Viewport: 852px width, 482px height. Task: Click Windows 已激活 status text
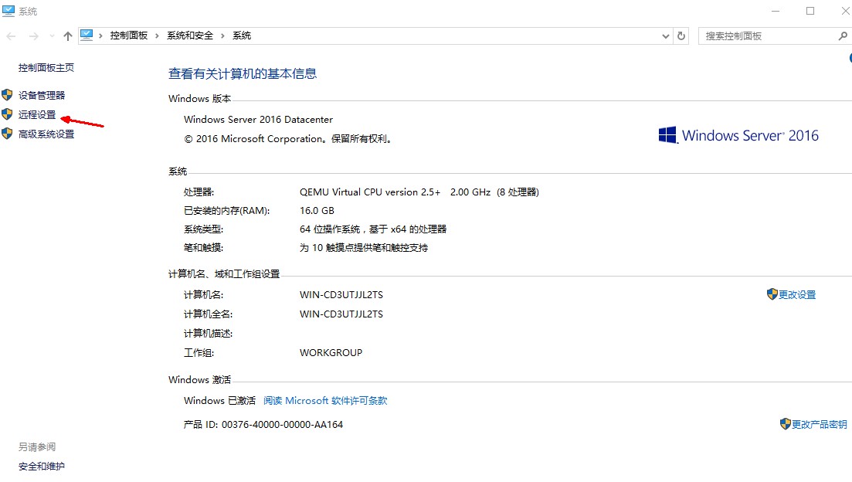click(219, 400)
